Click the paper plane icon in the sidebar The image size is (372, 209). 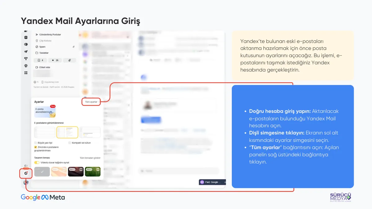[x=26, y=51]
